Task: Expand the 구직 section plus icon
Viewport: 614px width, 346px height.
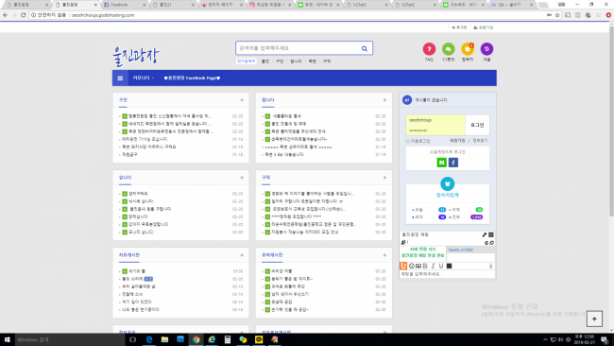Action: pyautogui.click(x=384, y=178)
